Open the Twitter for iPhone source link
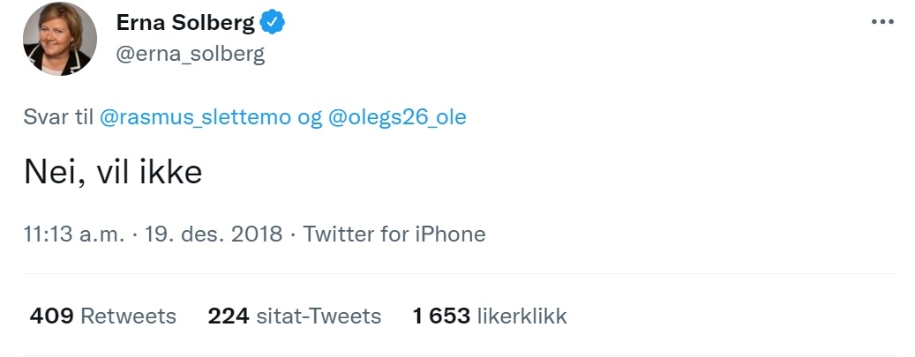The width and height of the screenshot is (915, 357). click(x=394, y=234)
